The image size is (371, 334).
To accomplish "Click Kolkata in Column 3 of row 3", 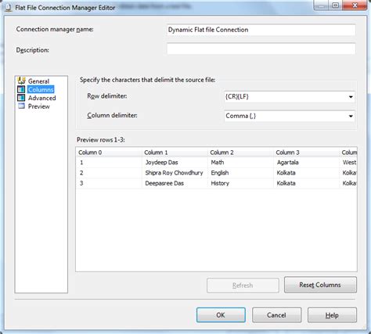I will [307, 183].
